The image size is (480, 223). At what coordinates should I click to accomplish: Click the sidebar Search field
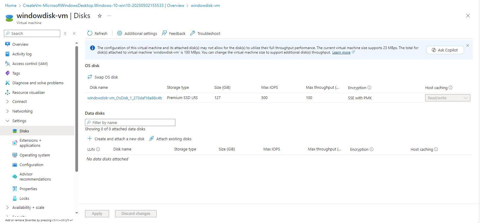tap(32, 33)
